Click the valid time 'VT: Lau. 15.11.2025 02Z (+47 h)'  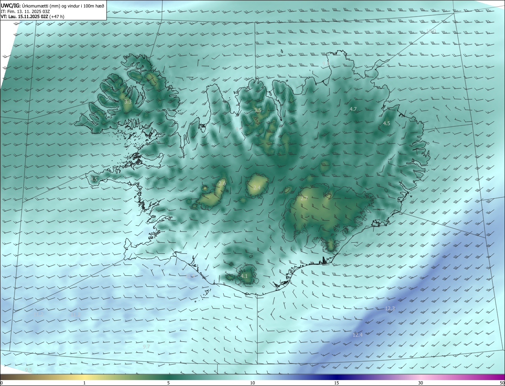click(x=33, y=17)
